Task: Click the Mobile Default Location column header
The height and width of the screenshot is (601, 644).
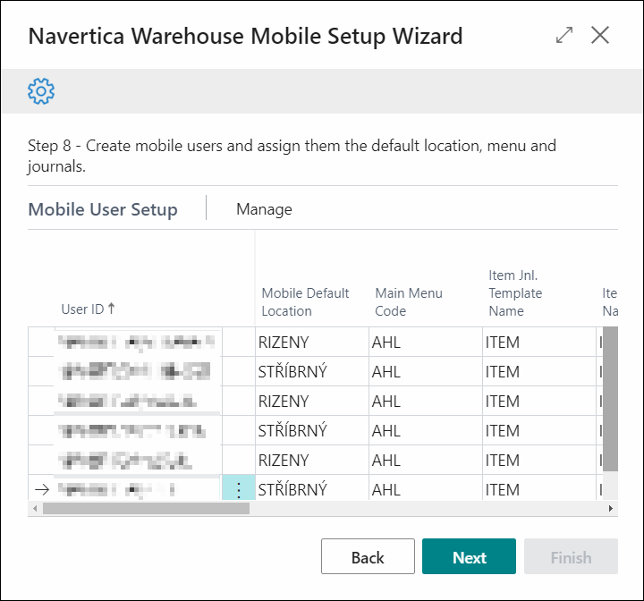Action: pos(305,302)
